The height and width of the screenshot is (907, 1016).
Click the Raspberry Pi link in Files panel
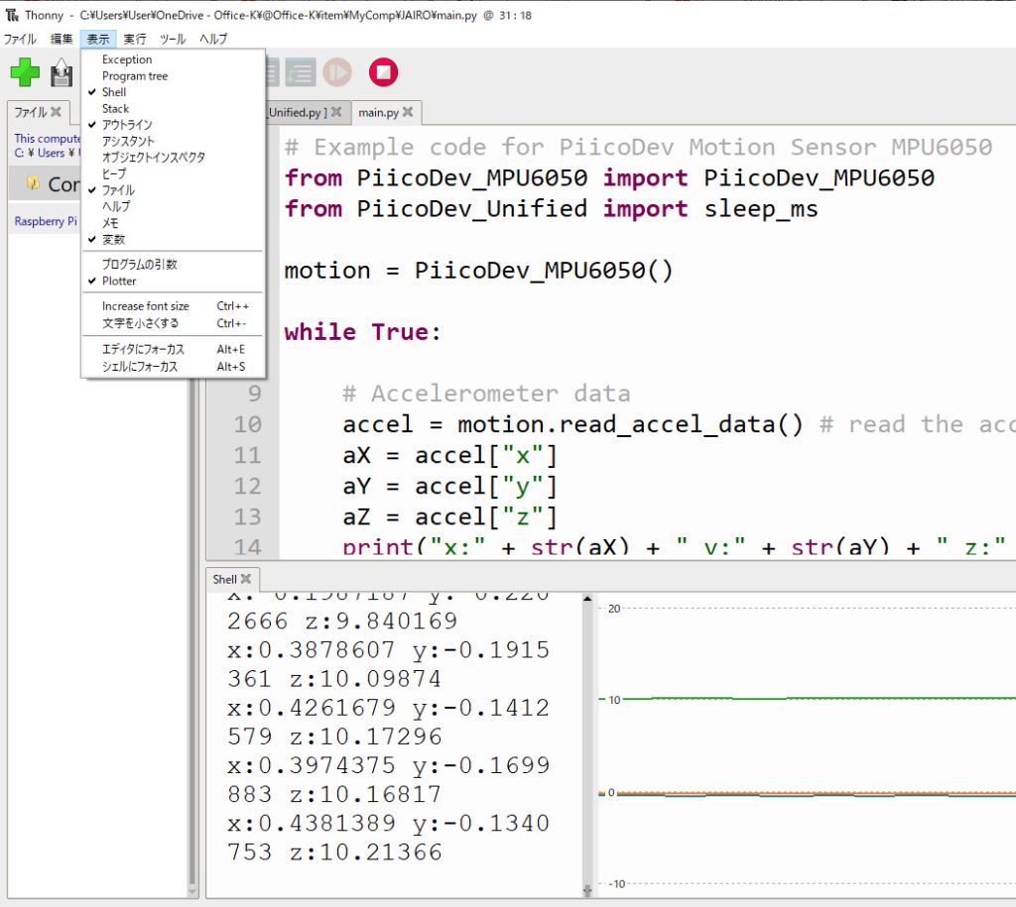coord(46,221)
